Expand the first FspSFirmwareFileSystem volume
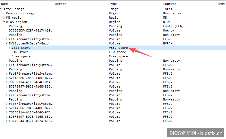The width and height of the screenshot is (226, 139). coord(7,74)
